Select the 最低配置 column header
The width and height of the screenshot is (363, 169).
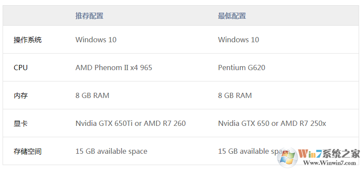tap(232, 16)
